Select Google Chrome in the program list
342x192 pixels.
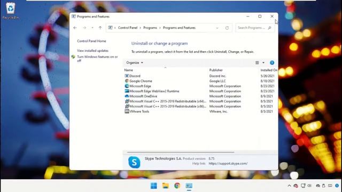tap(141, 81)
